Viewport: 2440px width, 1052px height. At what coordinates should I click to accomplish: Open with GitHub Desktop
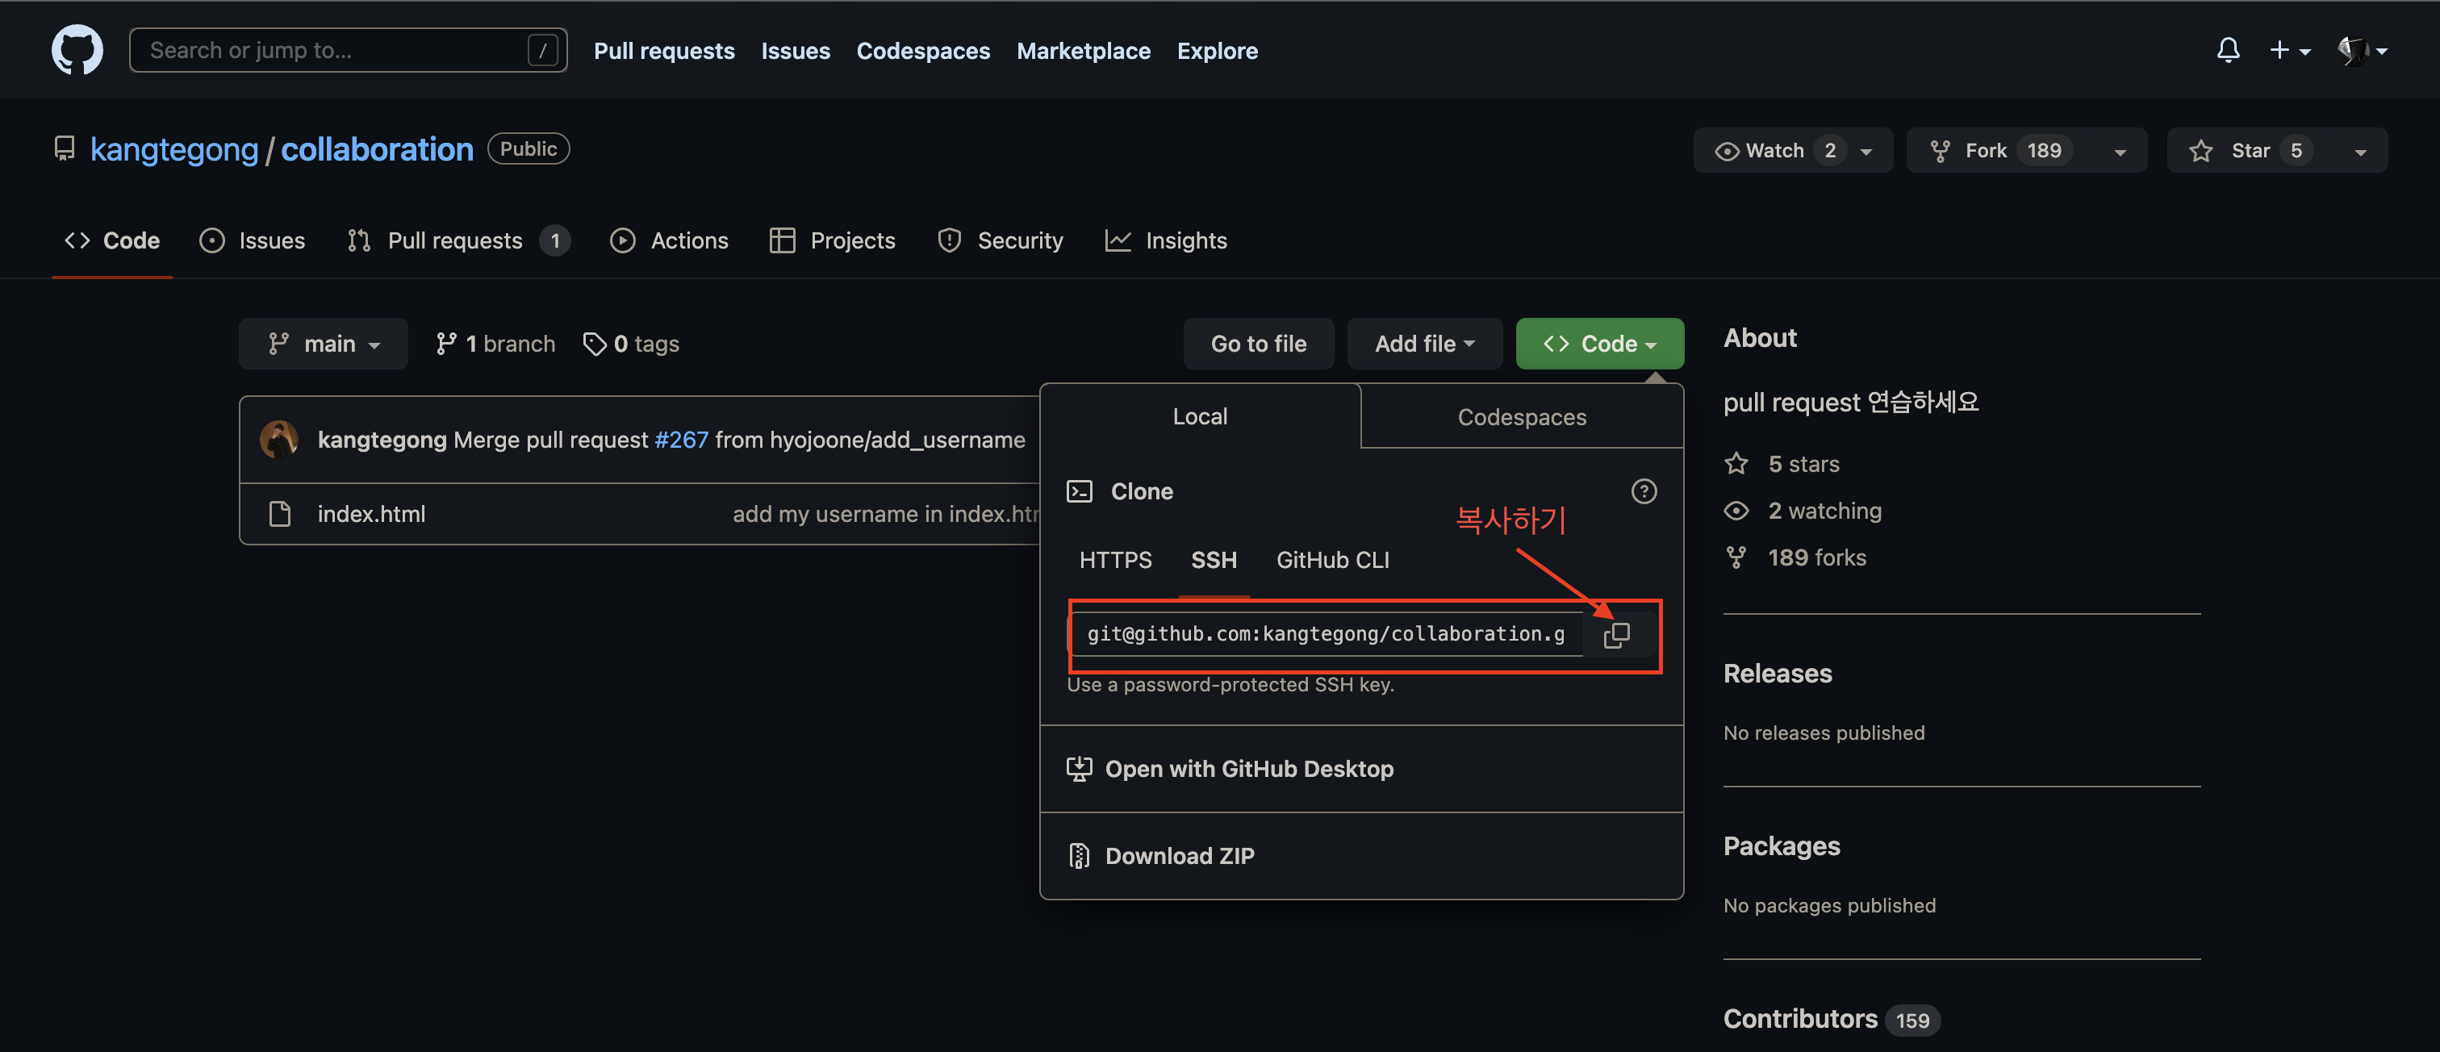click(1247, 769)
